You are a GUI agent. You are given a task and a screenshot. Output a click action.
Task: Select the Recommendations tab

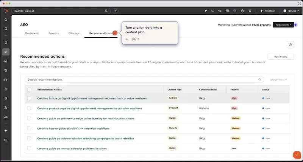click(101, 33)
